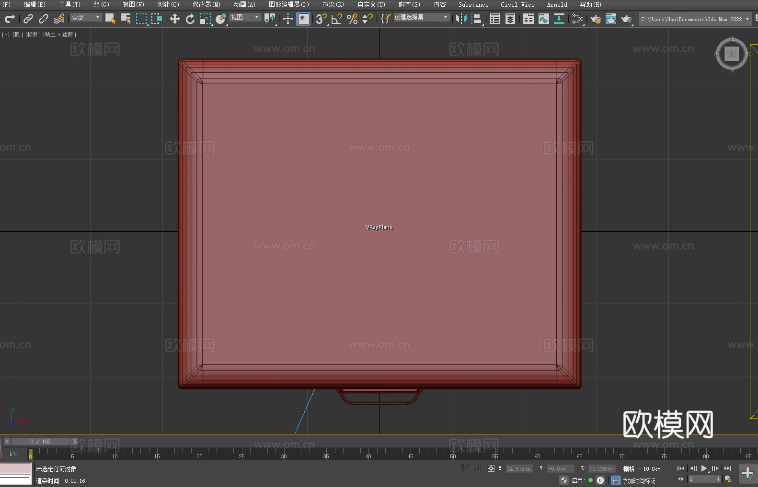Click the pink MAXScript listener box
The width and height of the screenshot is (758, 487).
(x=16, y=468)
